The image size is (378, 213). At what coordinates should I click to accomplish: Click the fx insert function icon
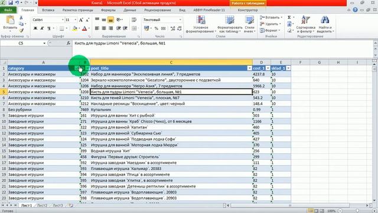click(69, 43)
